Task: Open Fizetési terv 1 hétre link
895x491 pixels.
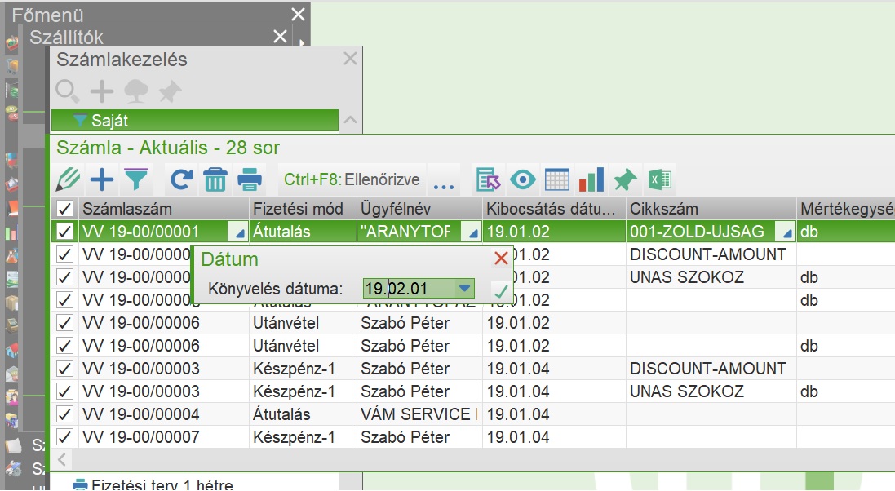Action: 162,484
